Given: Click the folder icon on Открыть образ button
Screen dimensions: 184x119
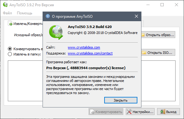Looking at the screenshot, I should (x=143, y=35).
